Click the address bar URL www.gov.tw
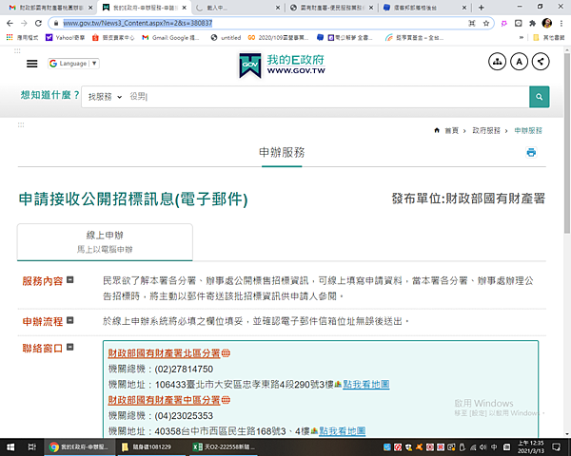Image resolution: width=571 pixels, height=456 pixels. click(x=138, y=23)
